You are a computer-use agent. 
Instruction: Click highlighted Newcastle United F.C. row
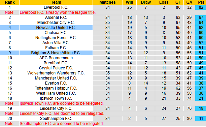[x=46, y=28]
